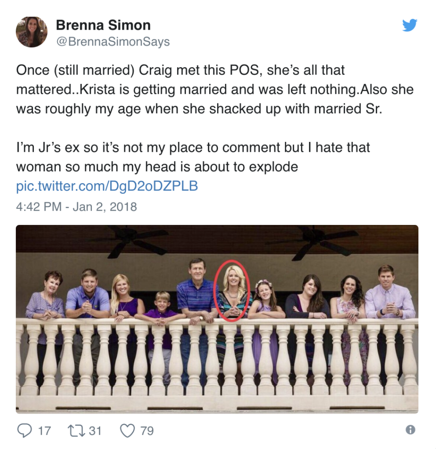Viewport: 436px width, 449px height.
Task: Like the tweet with the heart icon
Action: coord(128,430)
